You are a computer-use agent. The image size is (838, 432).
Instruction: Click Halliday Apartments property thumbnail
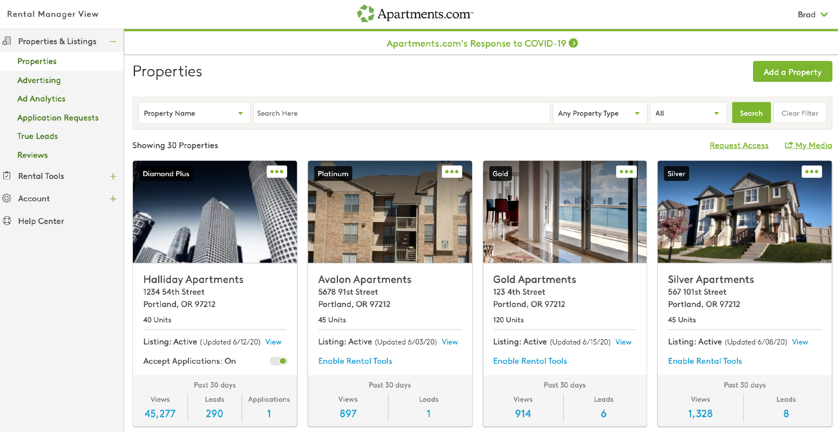215,212
